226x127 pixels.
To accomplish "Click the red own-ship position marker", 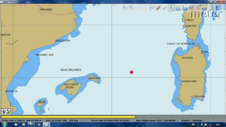I will (131, 72).
